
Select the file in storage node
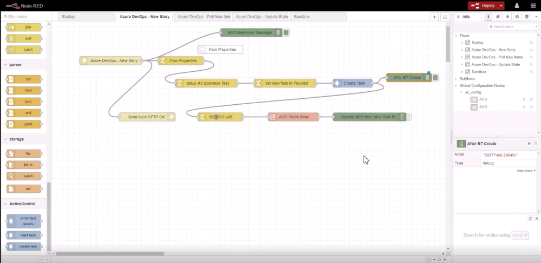(24, 165)
